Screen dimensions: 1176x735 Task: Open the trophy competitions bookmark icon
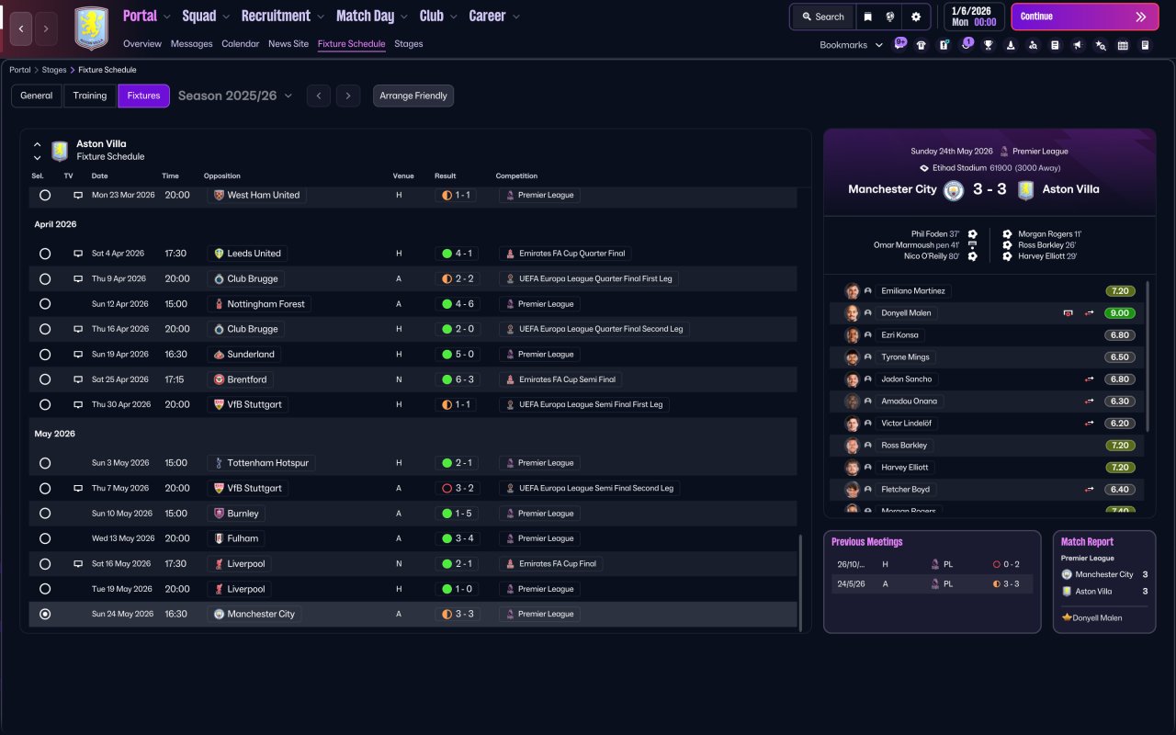[x=989, y=45]
